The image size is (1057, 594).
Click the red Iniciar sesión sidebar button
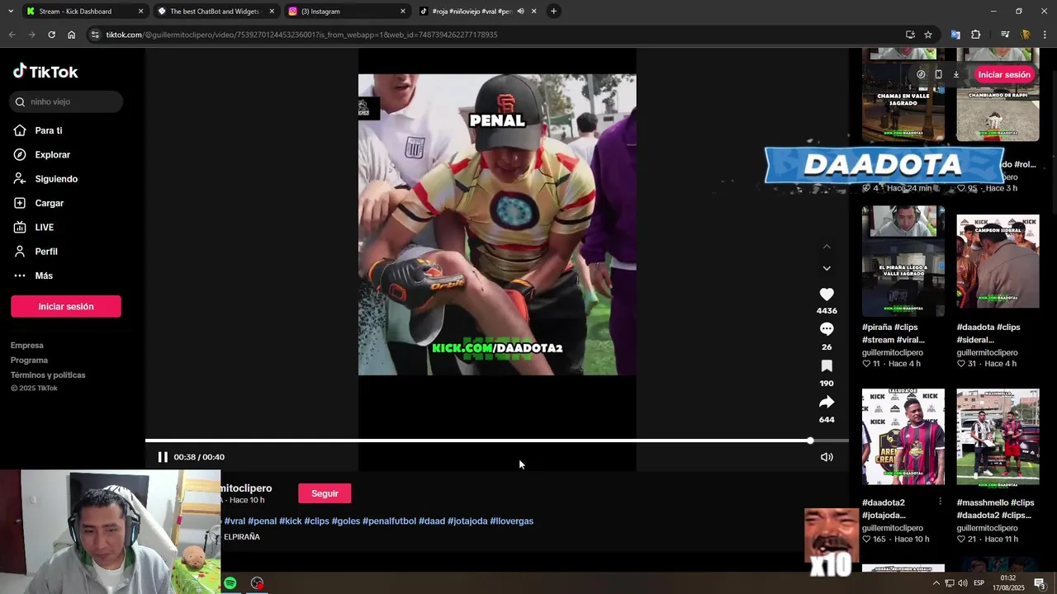(66, 306)
